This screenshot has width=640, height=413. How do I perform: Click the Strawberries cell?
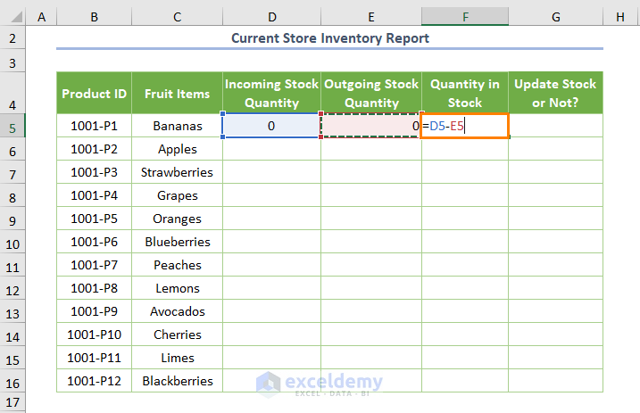[177, 172]
